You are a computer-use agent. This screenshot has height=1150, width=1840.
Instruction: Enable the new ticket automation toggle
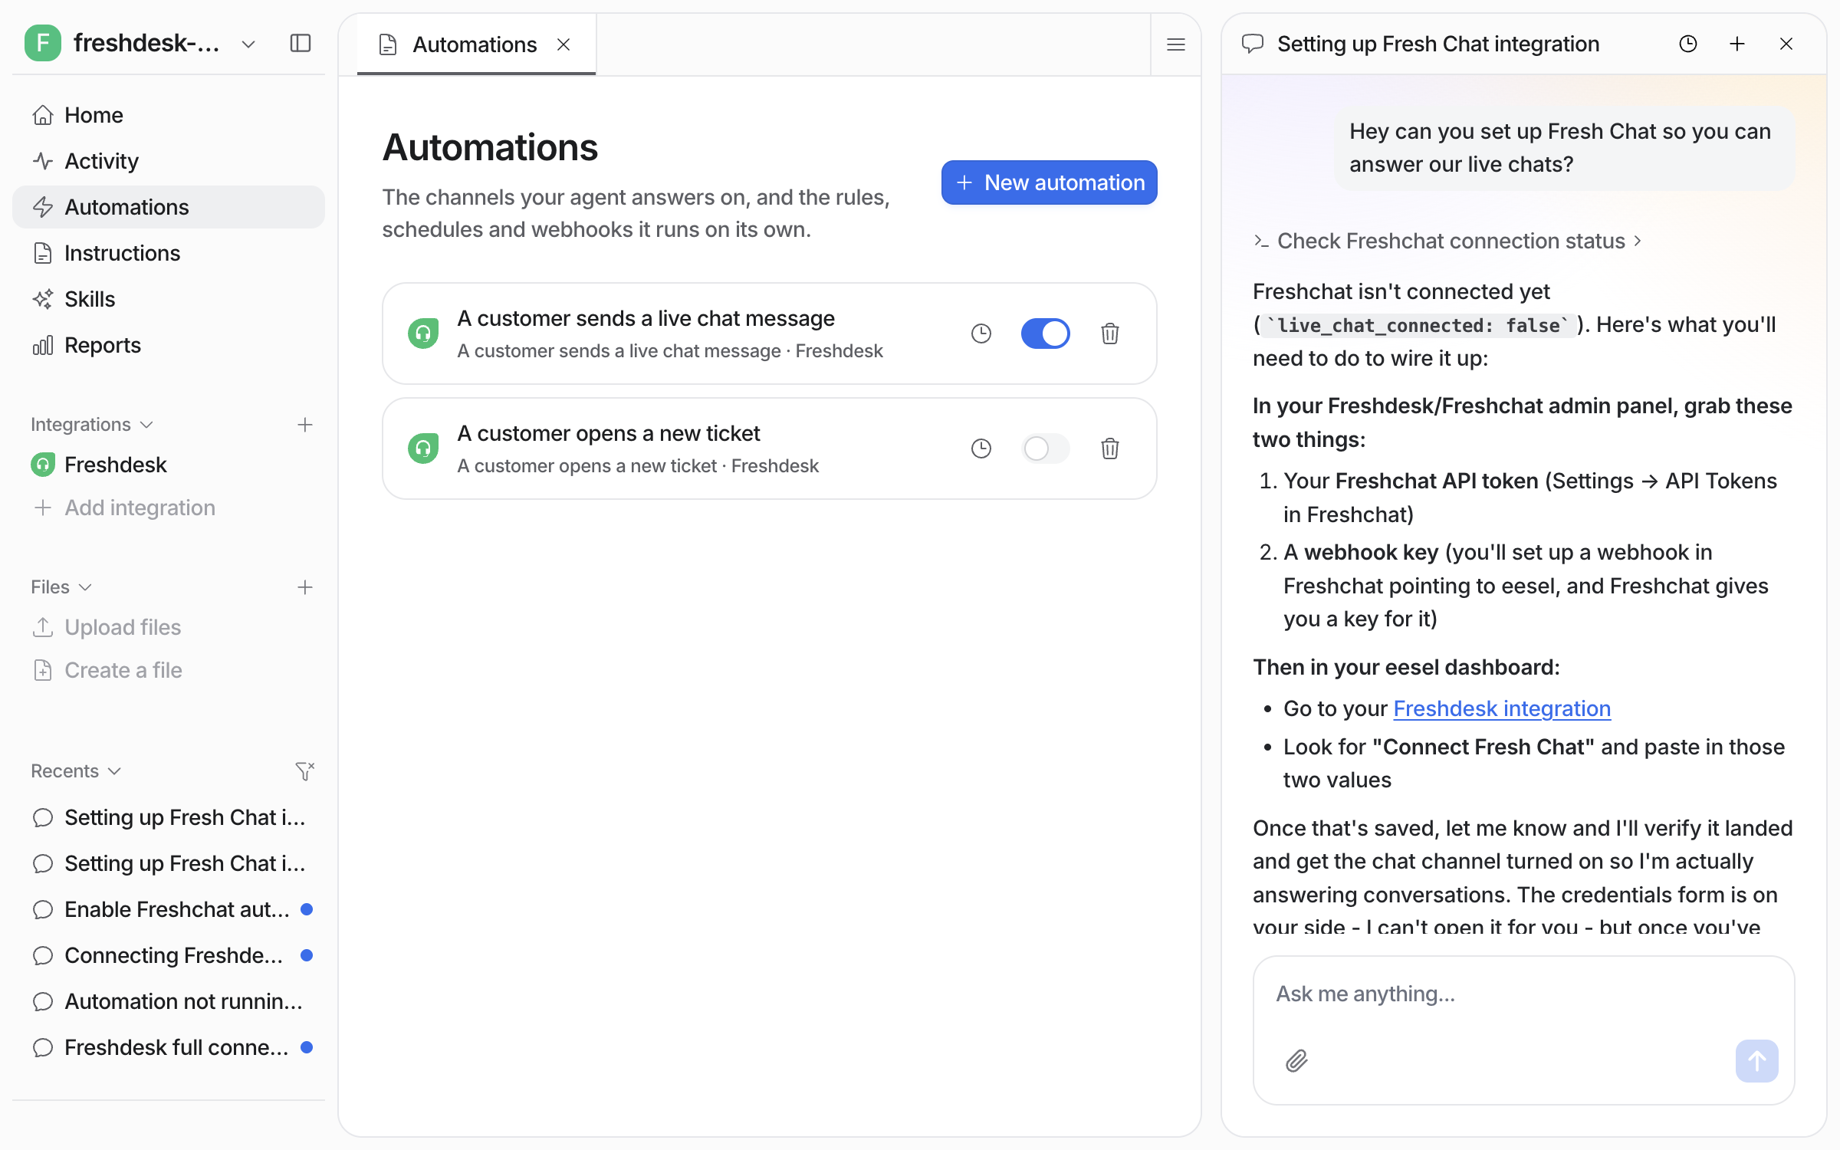pyautogui.click(x=1046, y=449)
